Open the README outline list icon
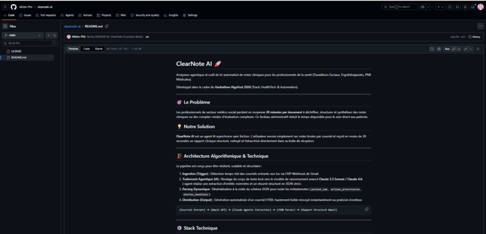The height and width of the screenshot is (234, 486). point(478,49)
